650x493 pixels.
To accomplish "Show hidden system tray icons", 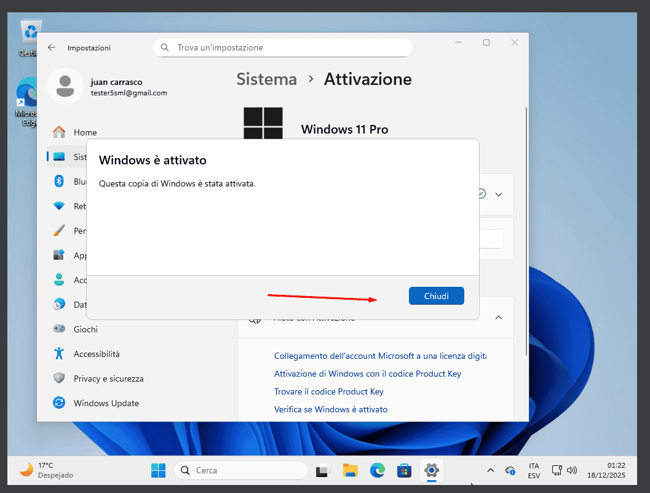I will tap(490, 470).
